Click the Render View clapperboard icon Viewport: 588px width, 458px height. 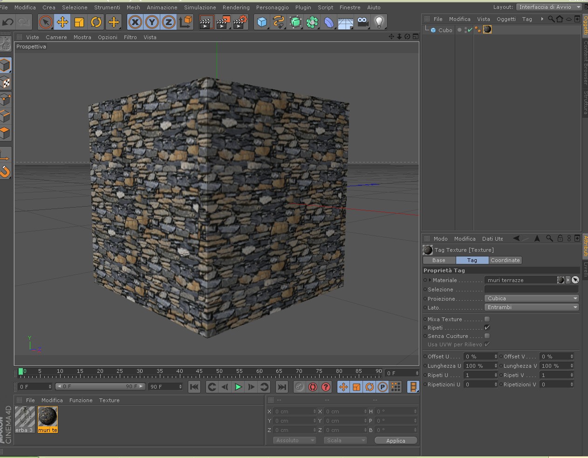[205, 22]
